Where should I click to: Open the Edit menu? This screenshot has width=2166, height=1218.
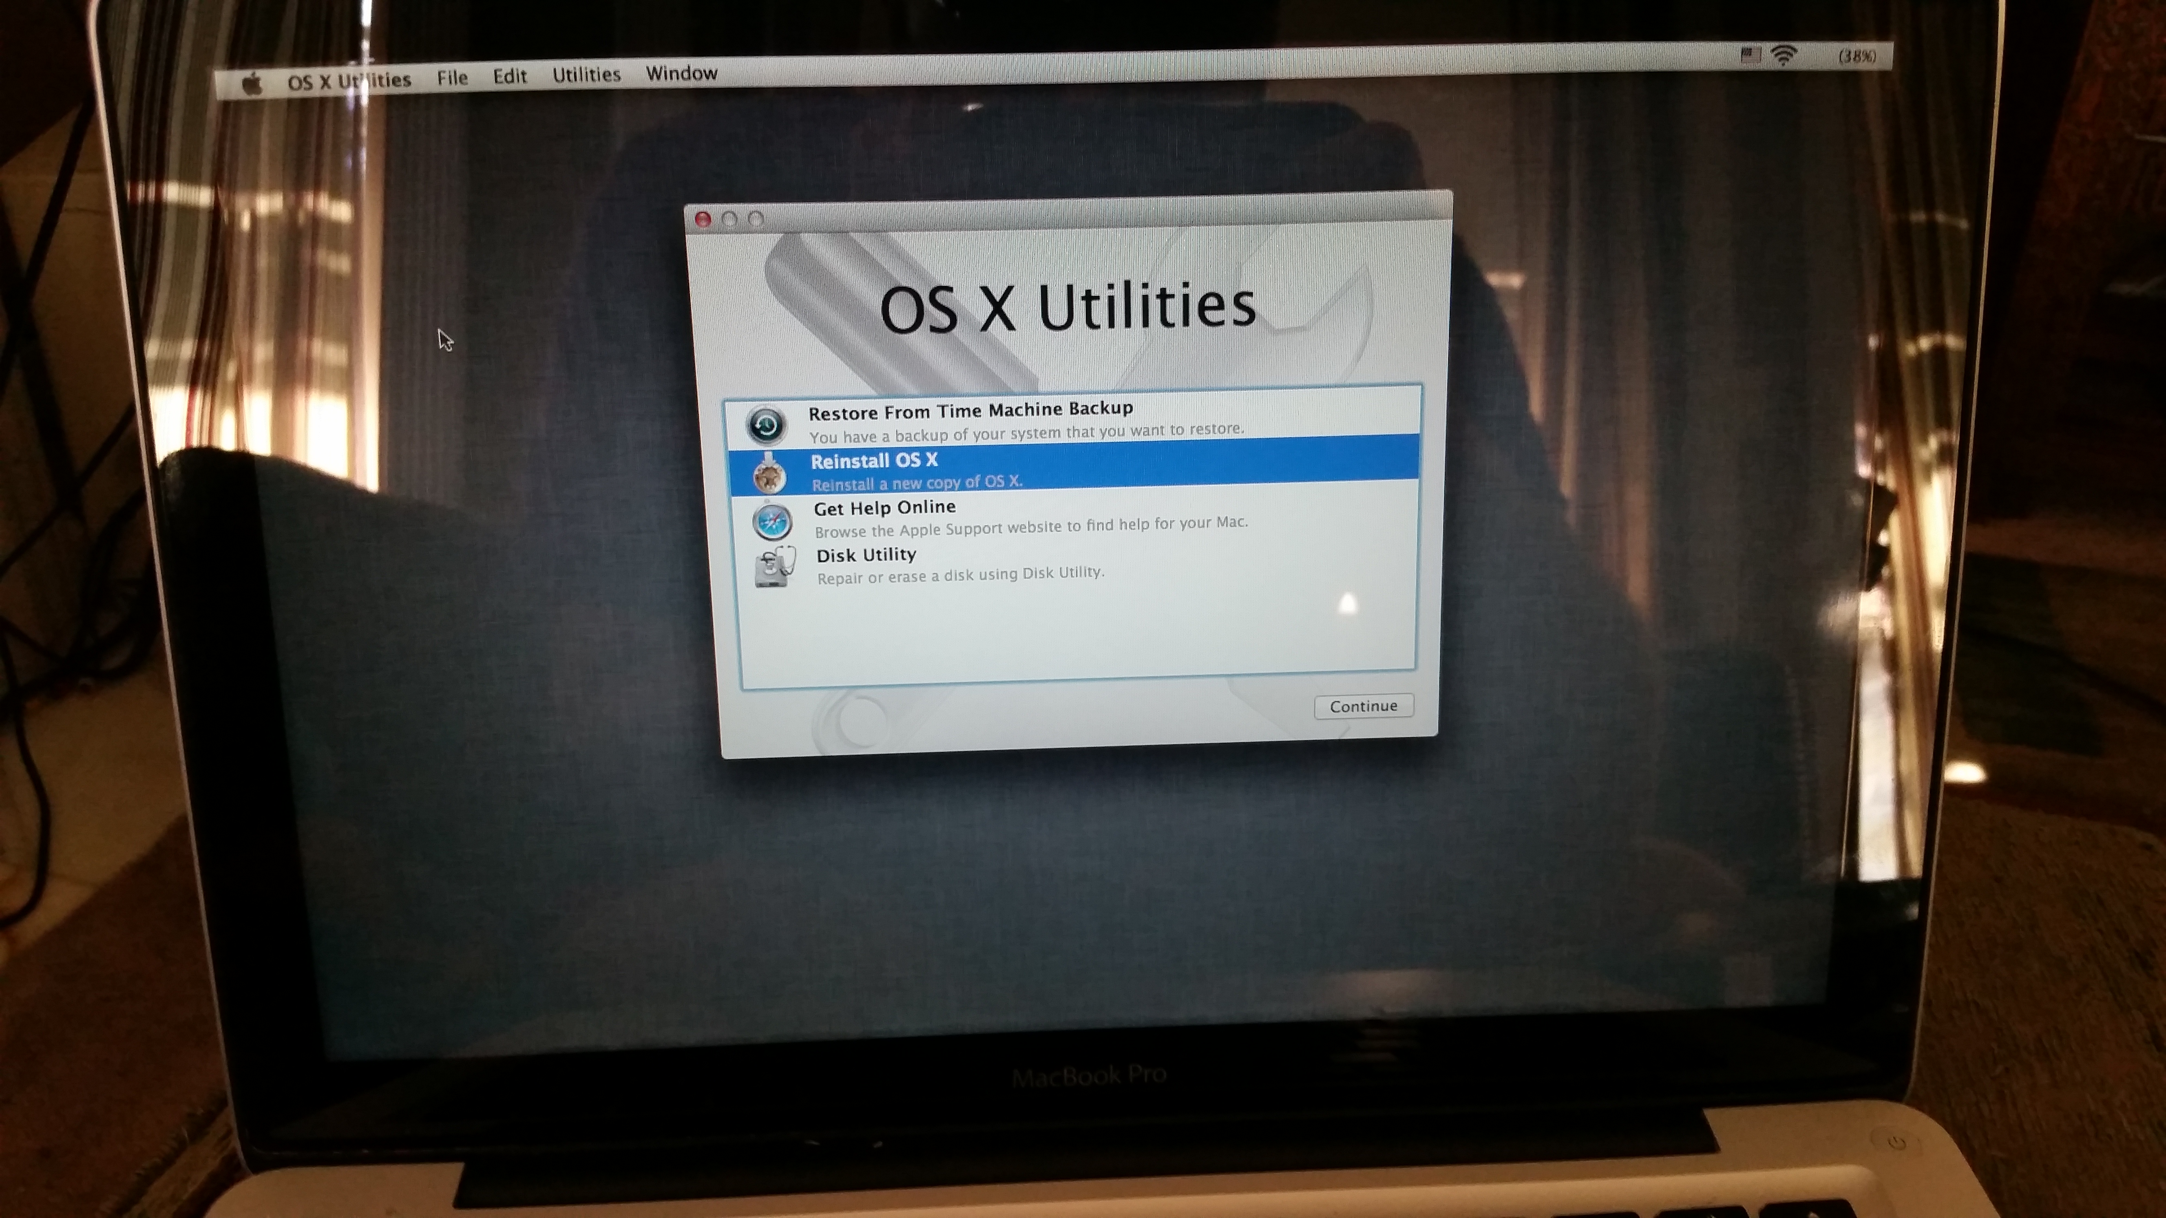pyautogui.click(x=510, y=77)
